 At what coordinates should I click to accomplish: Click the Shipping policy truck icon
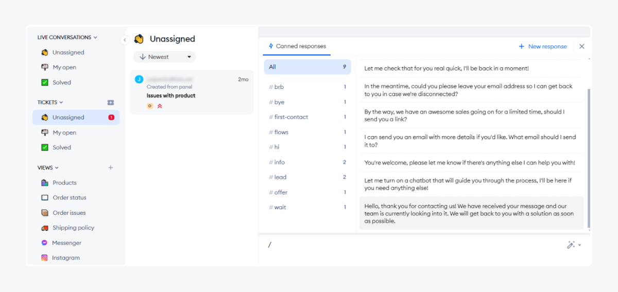click(45, 228)
